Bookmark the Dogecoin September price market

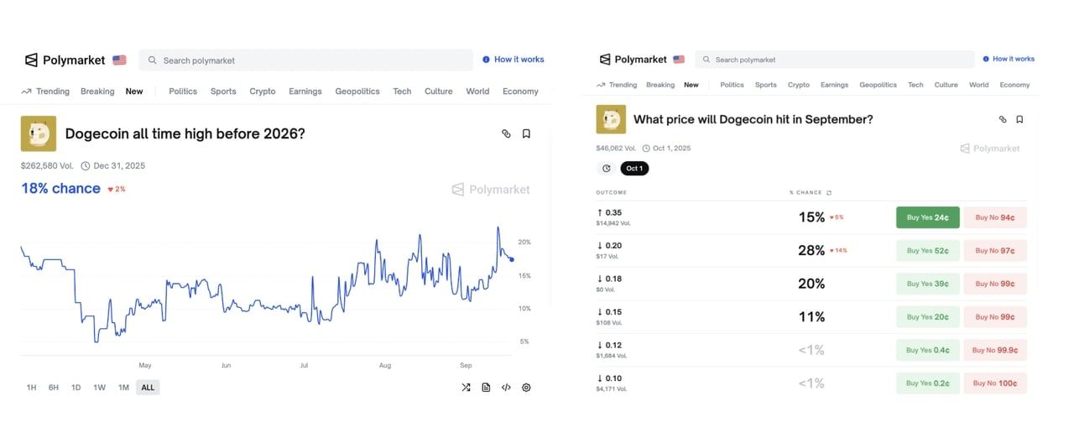pyautogui.click(x=1019, y=119)
